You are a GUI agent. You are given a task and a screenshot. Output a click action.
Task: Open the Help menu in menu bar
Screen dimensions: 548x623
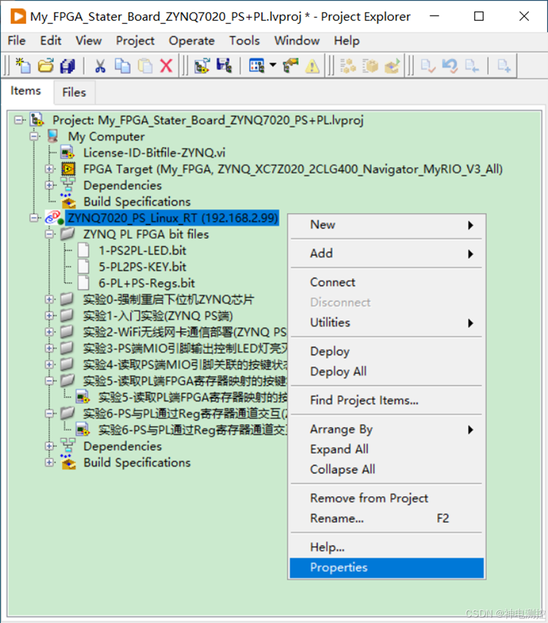(347, 41)
